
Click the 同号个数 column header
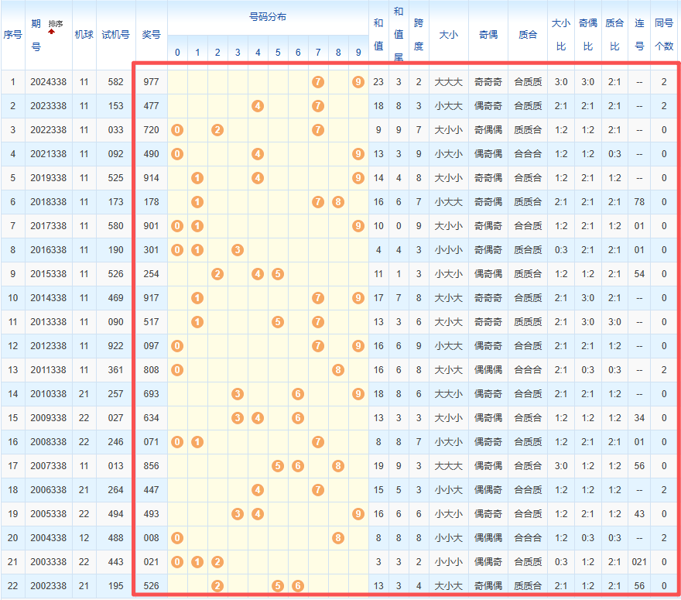tap(664, 35)
